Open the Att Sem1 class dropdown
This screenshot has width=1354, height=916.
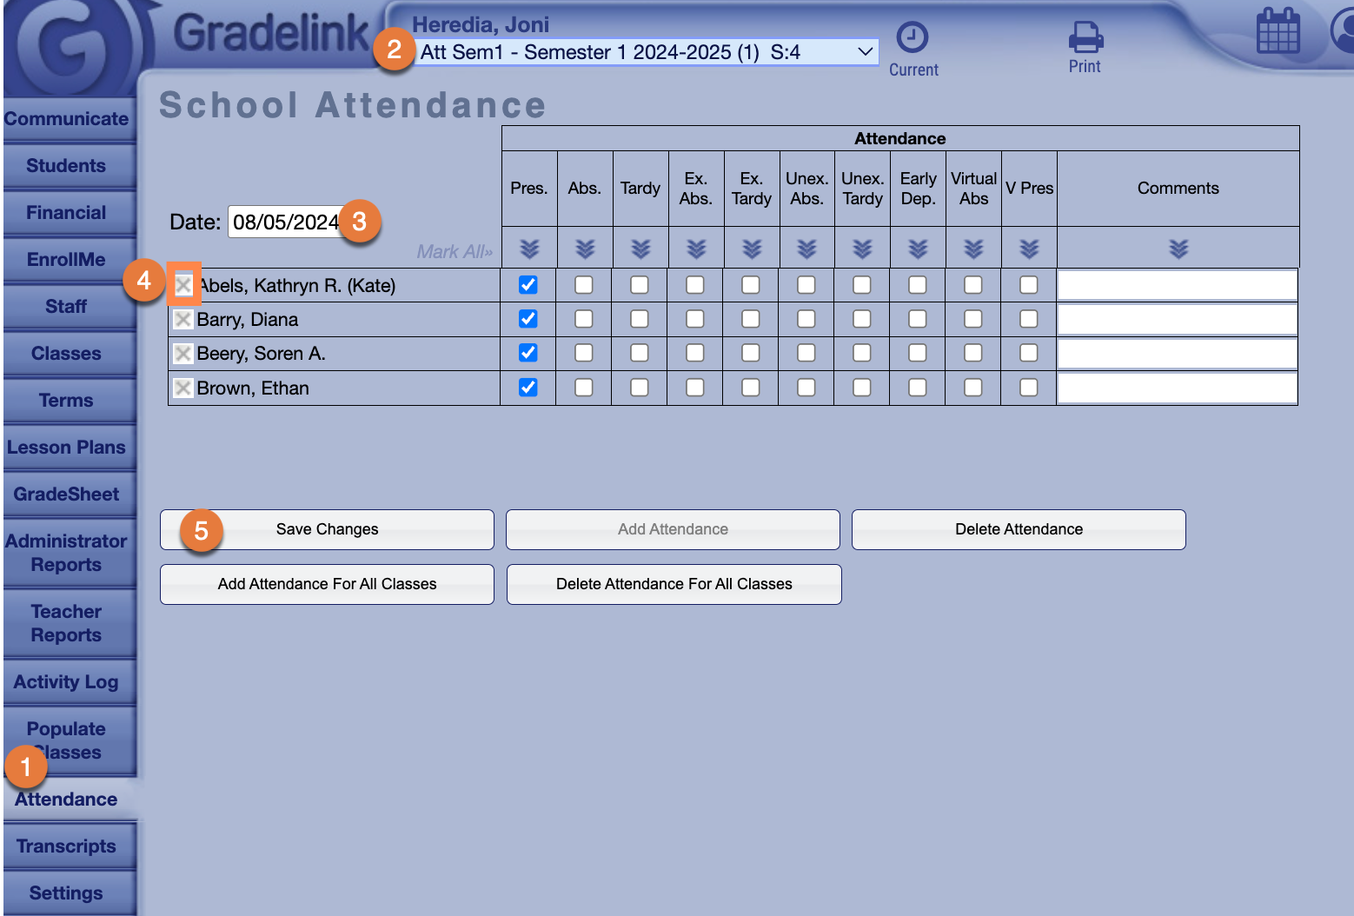647,52
